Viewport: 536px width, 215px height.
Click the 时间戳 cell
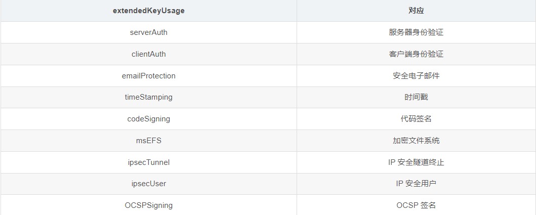pos(416,97)
